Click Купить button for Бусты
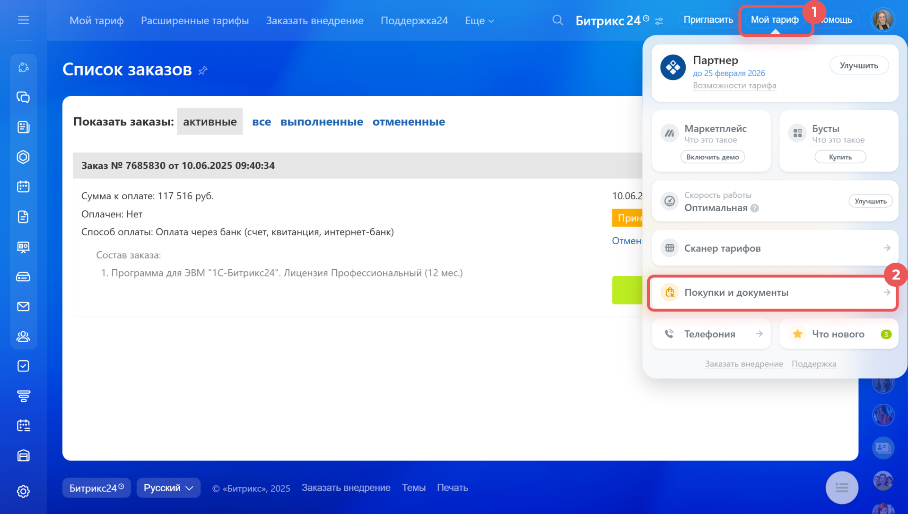Screen dimensions: 908x514 click(840, 157)
